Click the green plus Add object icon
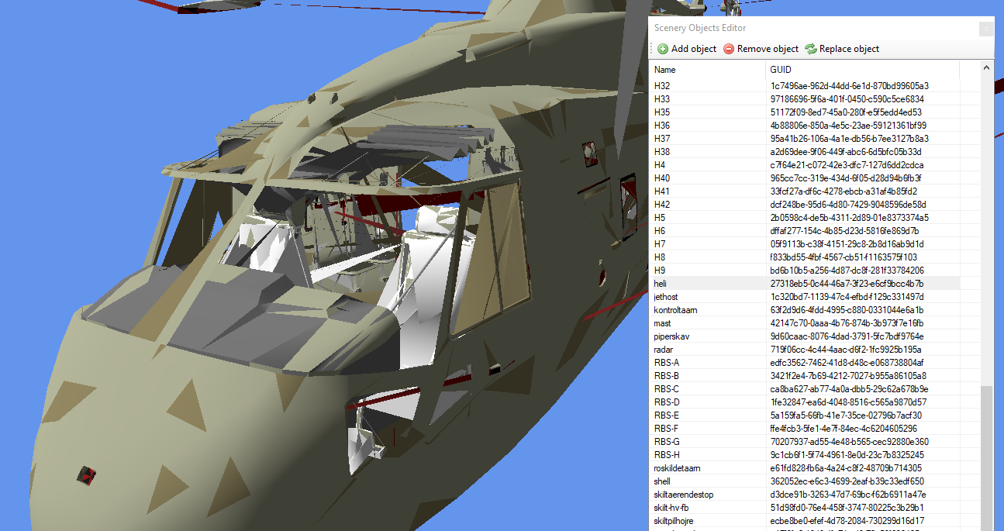Image resolution: width=1004 pixels, height=531 pixels. tap(663, 49)
